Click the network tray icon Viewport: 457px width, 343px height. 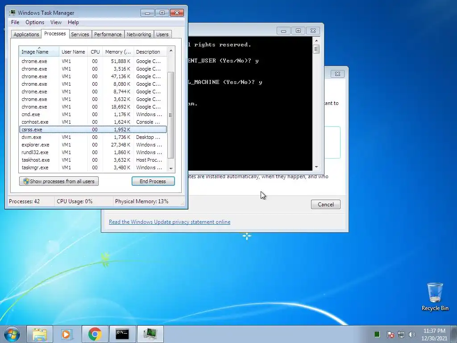(401, 335)
